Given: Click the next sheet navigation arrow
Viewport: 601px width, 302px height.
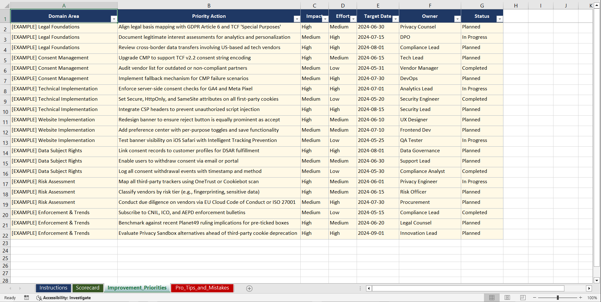Looking at the screenshot, I should (x=20, y=288).
